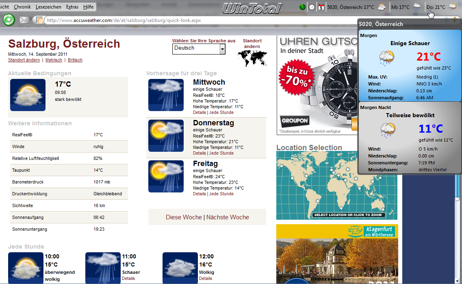Click the red 21°C temperature in popup
This screenshot has height=284, width=462.
coord(429,56)
